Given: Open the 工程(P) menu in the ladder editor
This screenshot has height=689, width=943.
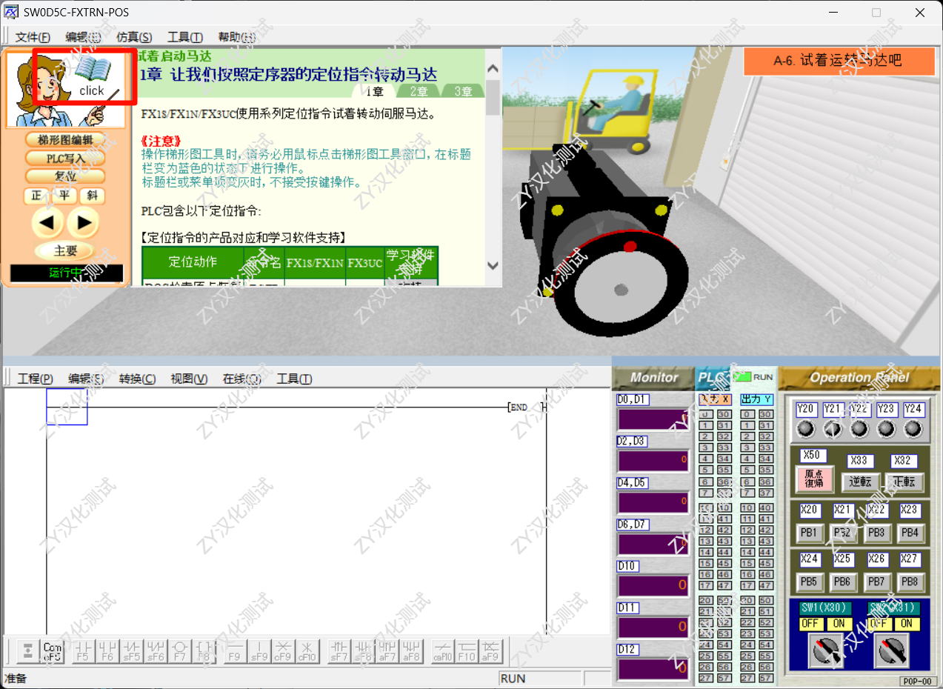Looking at the screenshot, I should [35, 379].
